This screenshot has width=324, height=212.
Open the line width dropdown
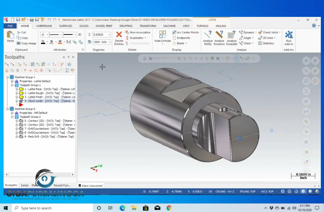(x=75, y=35)
